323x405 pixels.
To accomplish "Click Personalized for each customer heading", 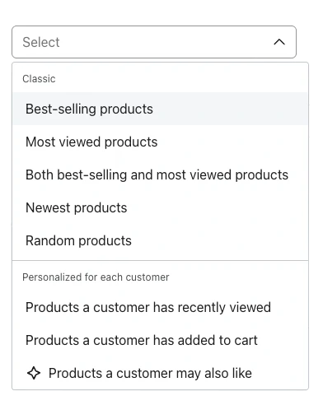I will coord(96,277).
